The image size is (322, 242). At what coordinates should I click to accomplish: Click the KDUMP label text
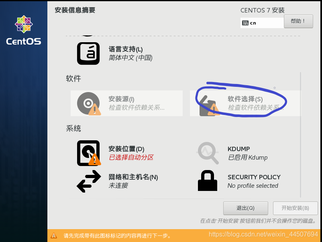[x=238, y=149]
